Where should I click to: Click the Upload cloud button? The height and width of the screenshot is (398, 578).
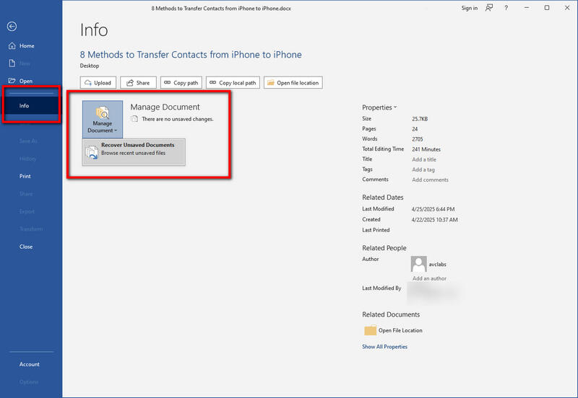tap(98, 83)
